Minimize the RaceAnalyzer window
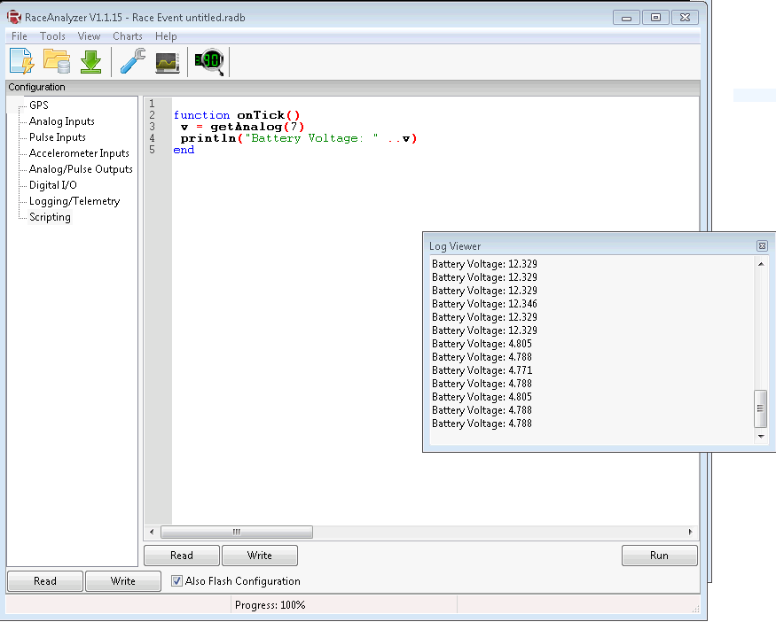Image resolution: width=776 pixels, height=622 pixels. [x=626, y=18]
